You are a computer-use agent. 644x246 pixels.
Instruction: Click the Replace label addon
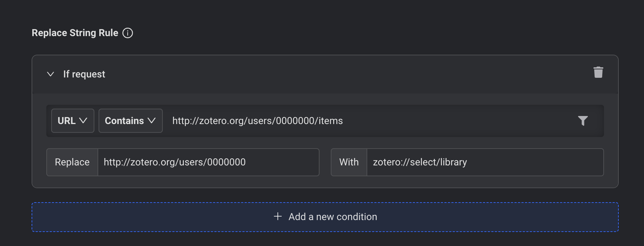(x=72, y=162)
